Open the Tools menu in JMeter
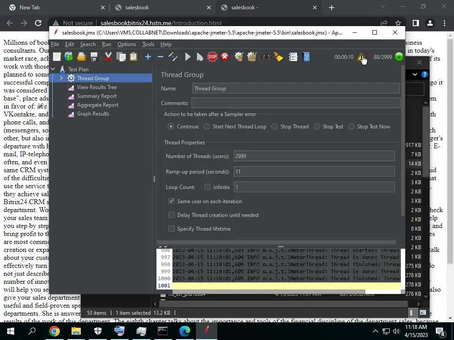Viewport: 454px width, 340px height. (x=148, y=44)
